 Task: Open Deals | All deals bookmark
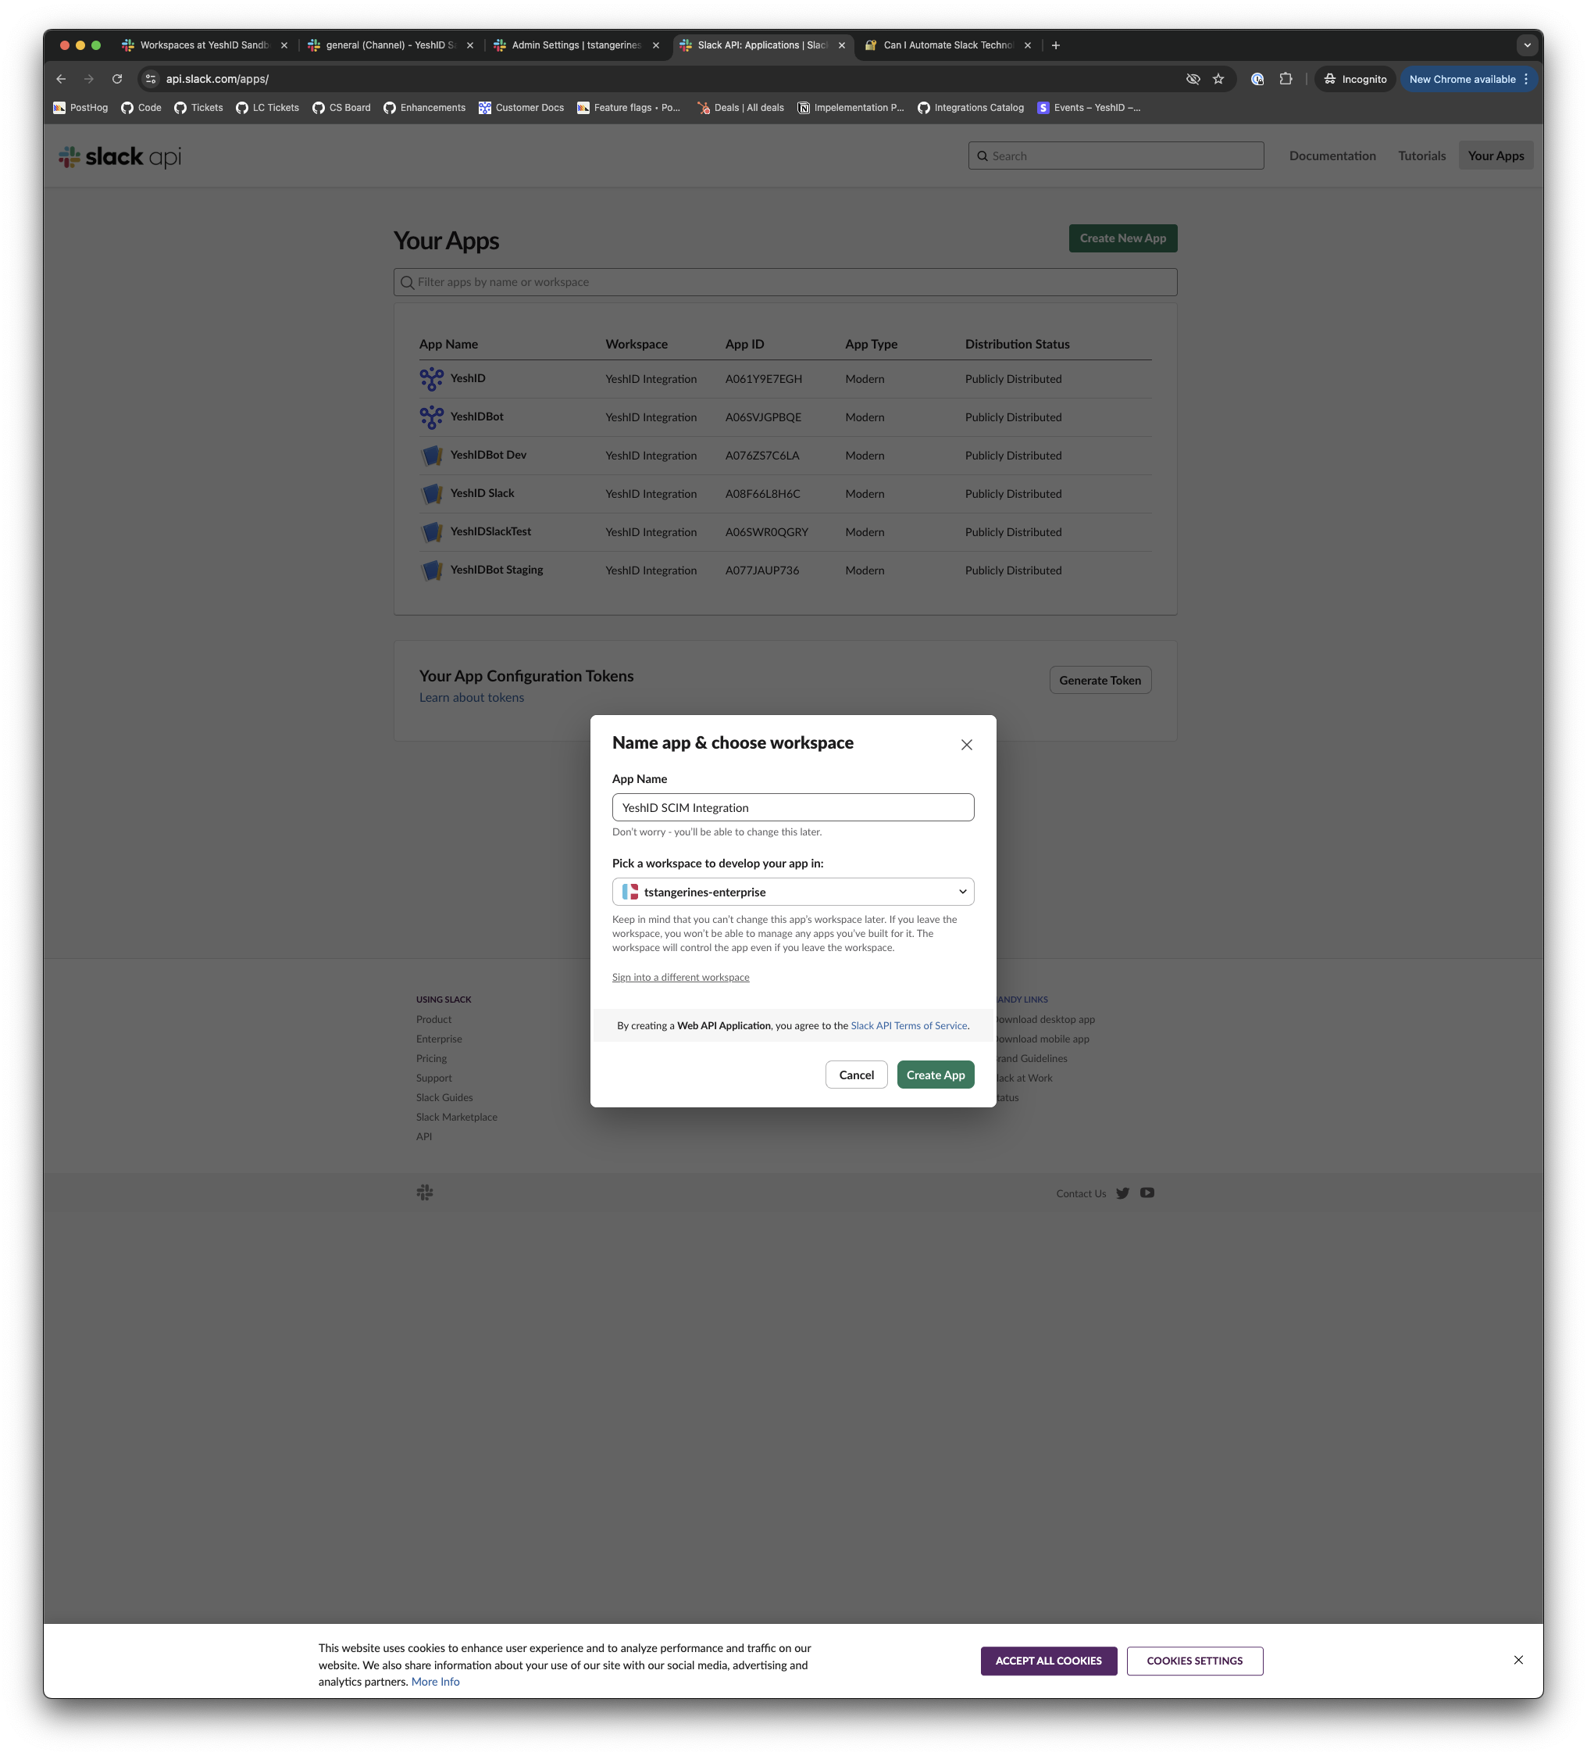(x=740, y=108)
